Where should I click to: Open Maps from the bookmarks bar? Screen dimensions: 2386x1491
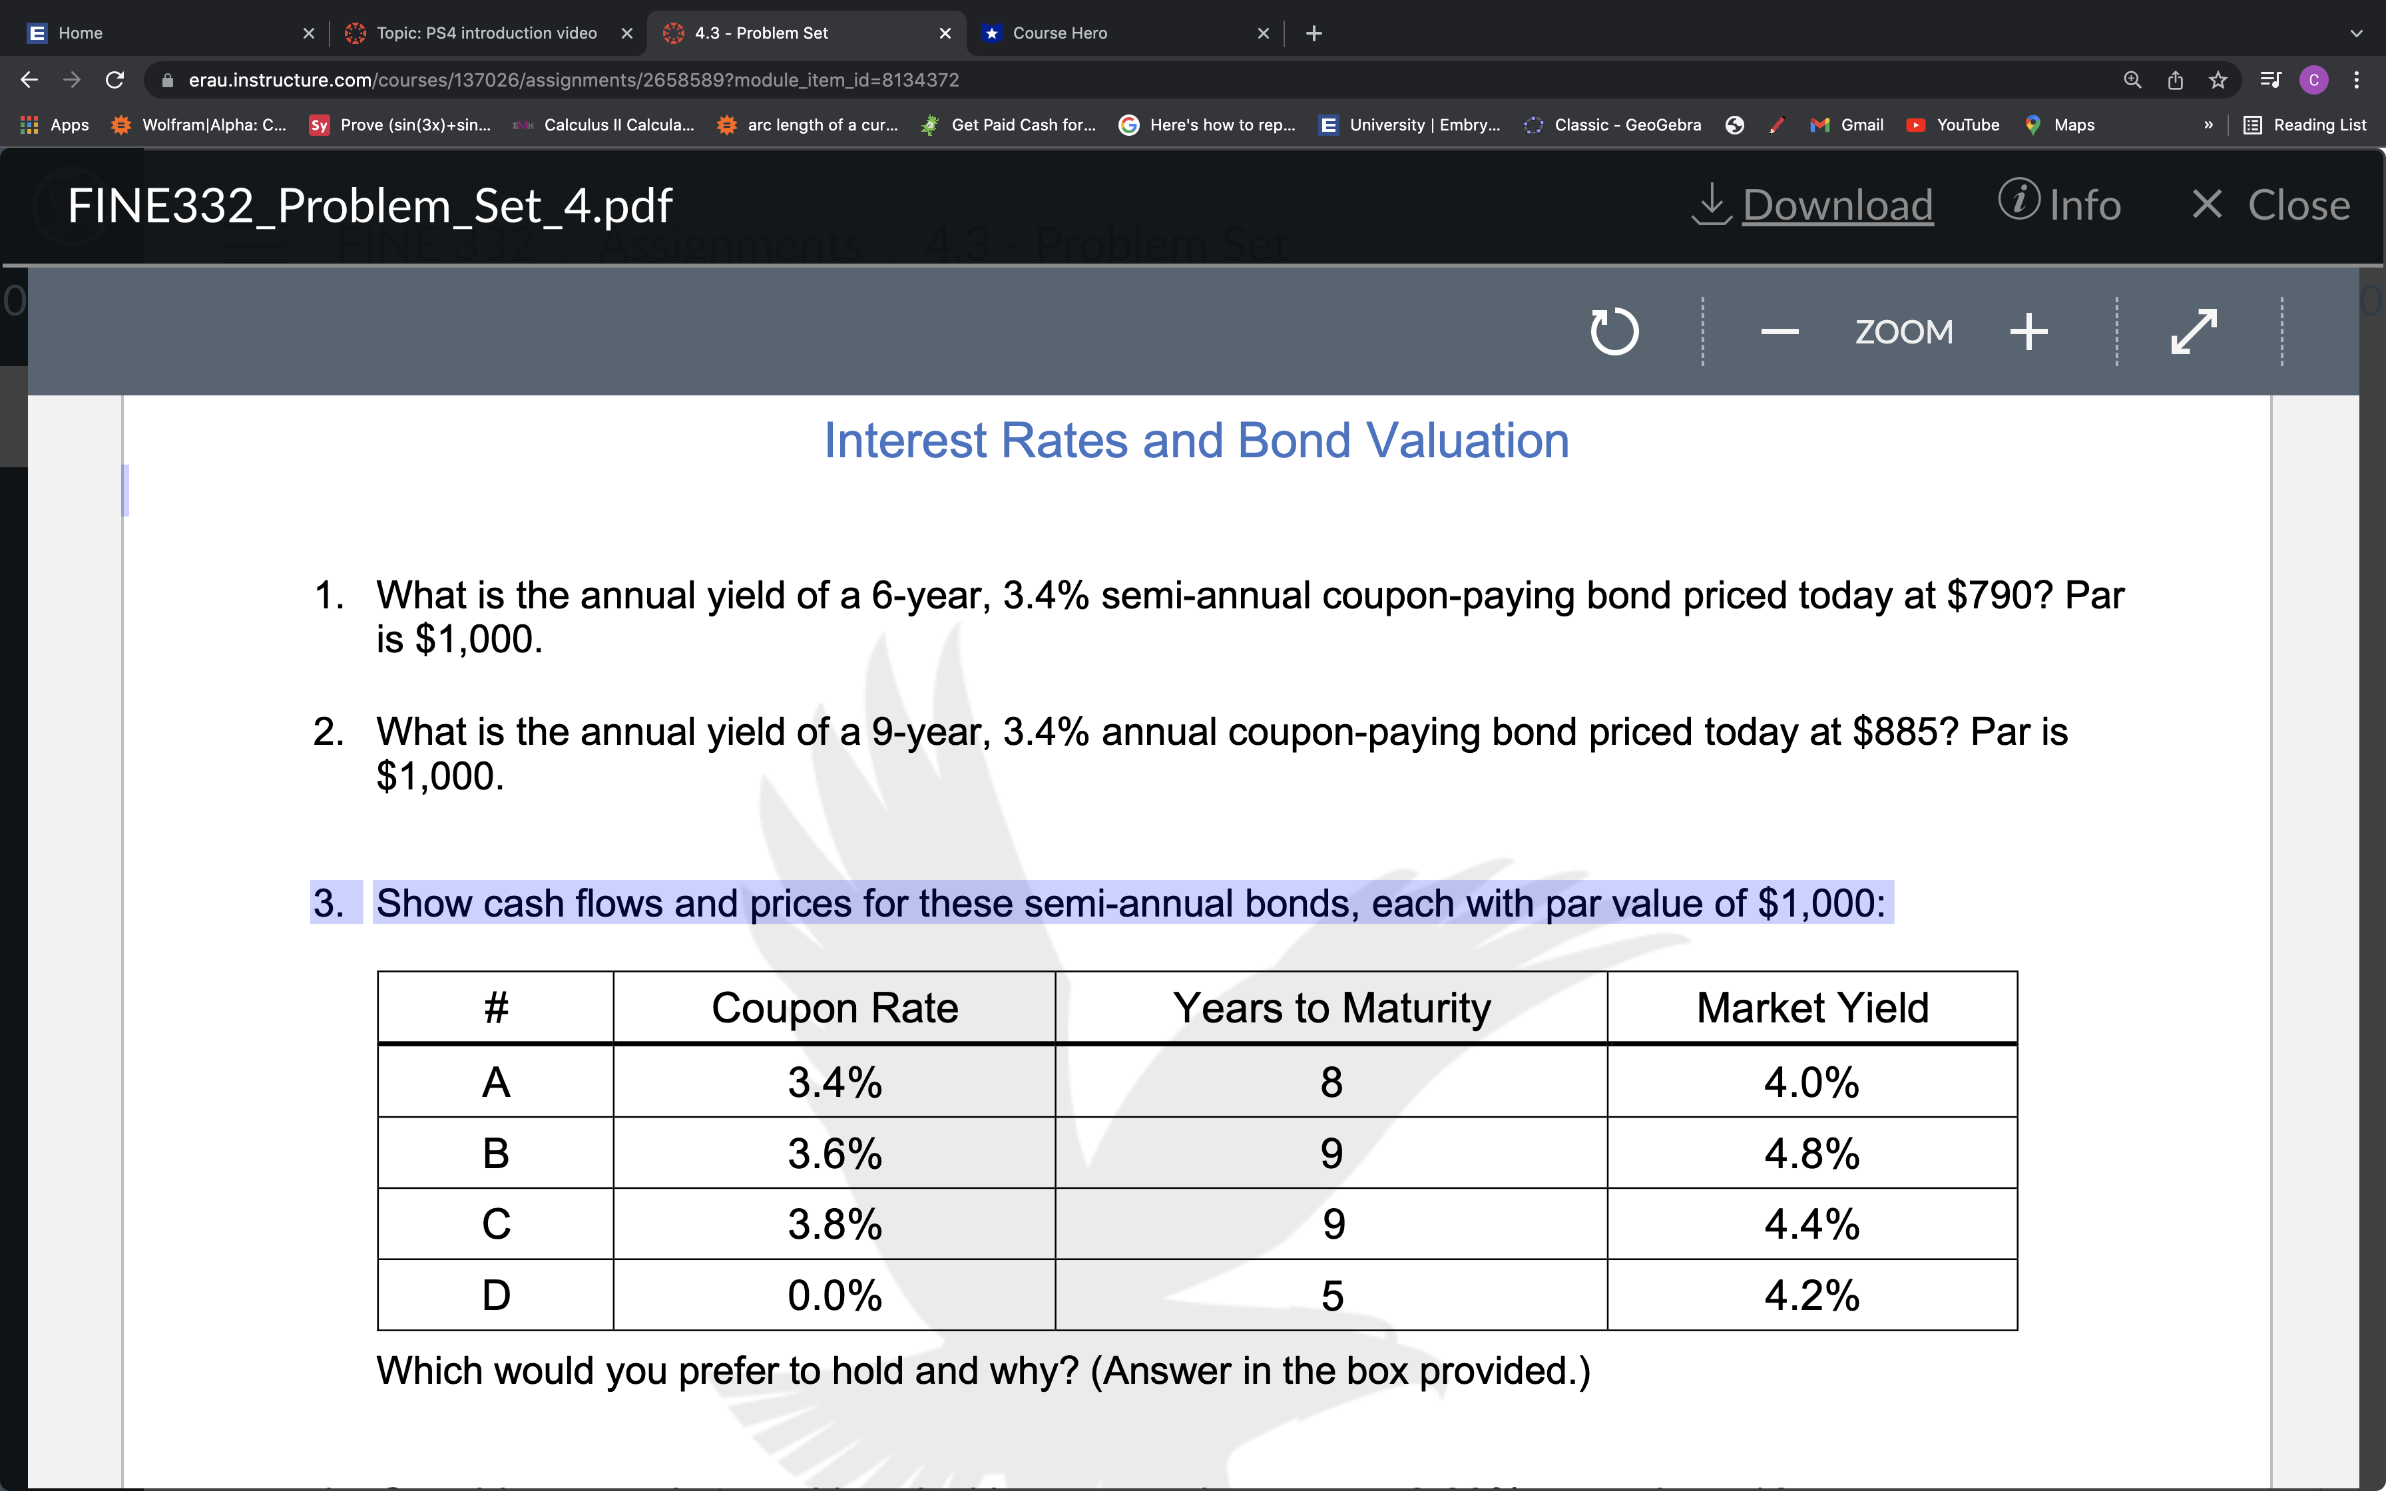tap(2060, 124)
